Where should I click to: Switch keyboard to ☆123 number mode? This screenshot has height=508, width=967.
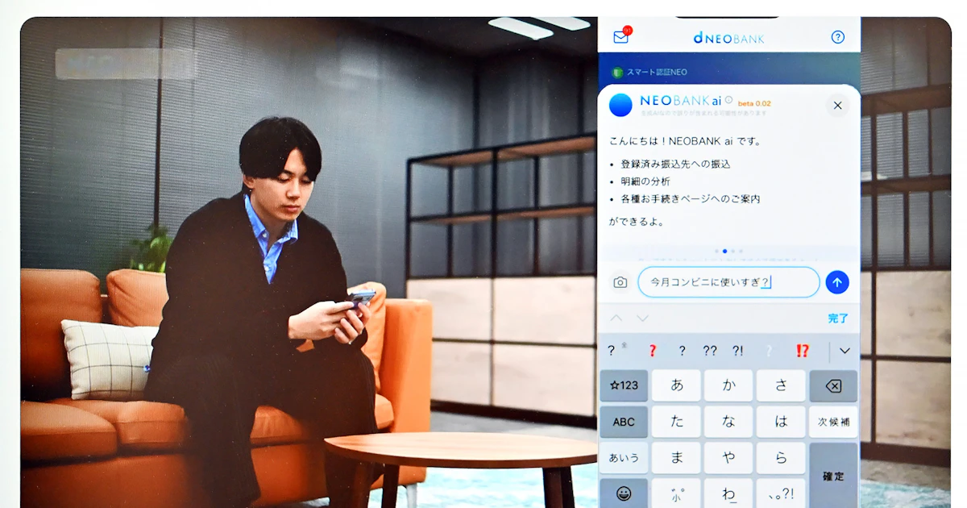624,385
